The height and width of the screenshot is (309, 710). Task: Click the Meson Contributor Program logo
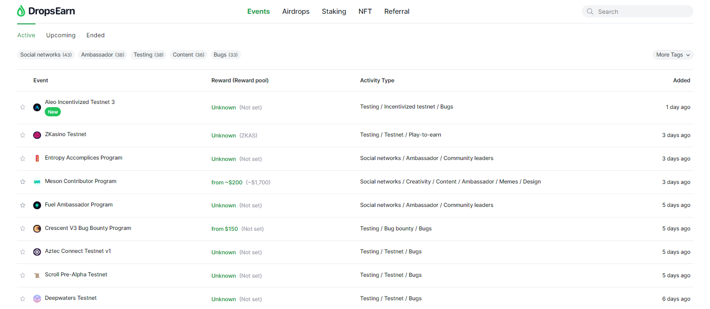pyautogui.click(x=37, y=182)
